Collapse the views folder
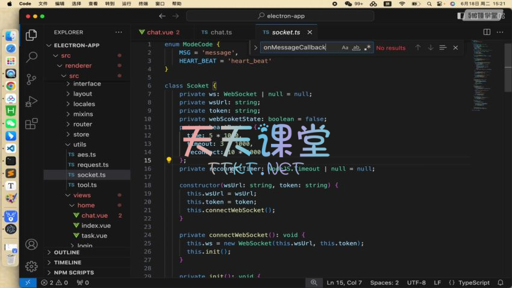 click(81, 195)
